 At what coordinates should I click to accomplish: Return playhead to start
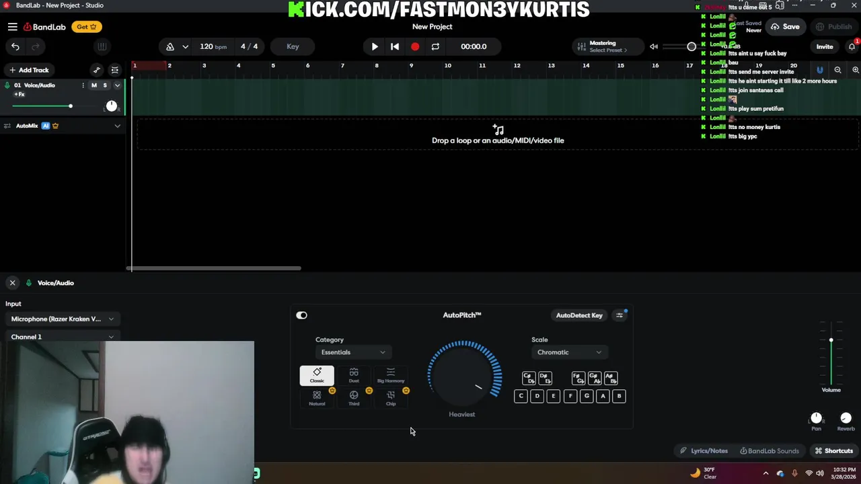tap(395, 46)
